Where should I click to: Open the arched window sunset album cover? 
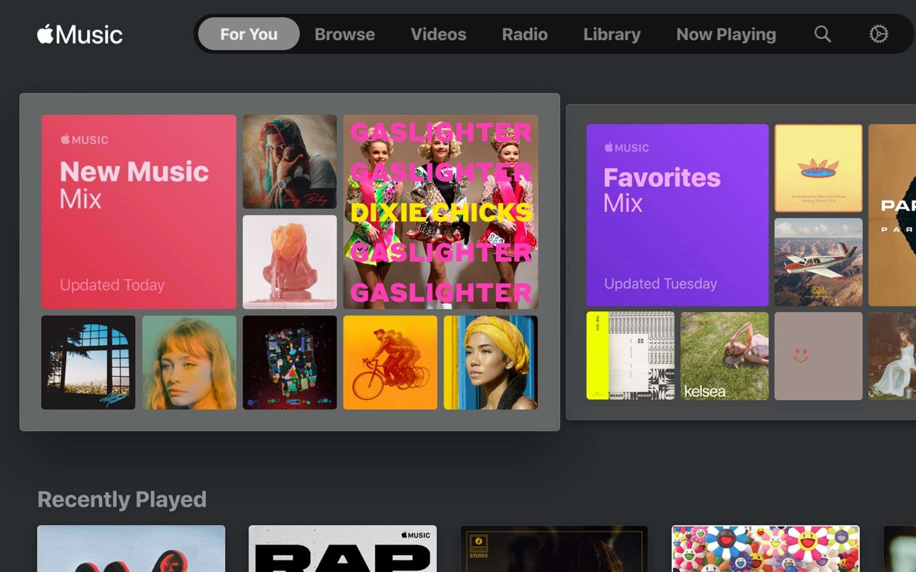point(88,362)
